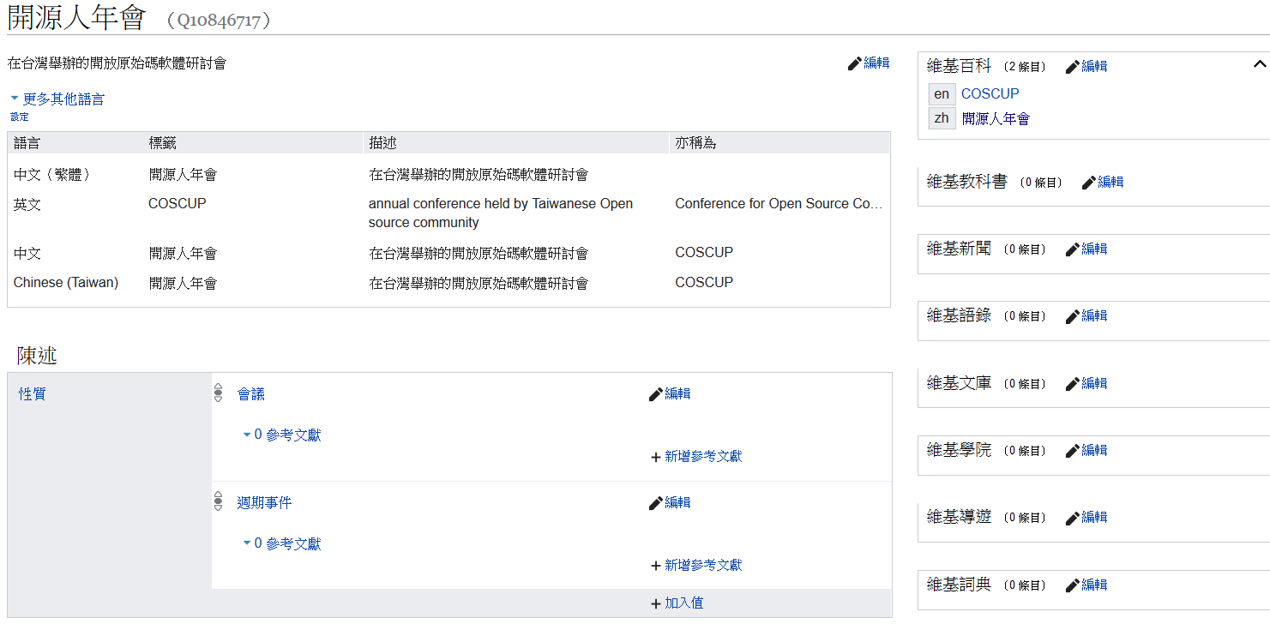The height and width of the screenshot is (636, 1270).
Task: Click the Chinese (Taiwan) language cell
Action: (x=66, y=283)
